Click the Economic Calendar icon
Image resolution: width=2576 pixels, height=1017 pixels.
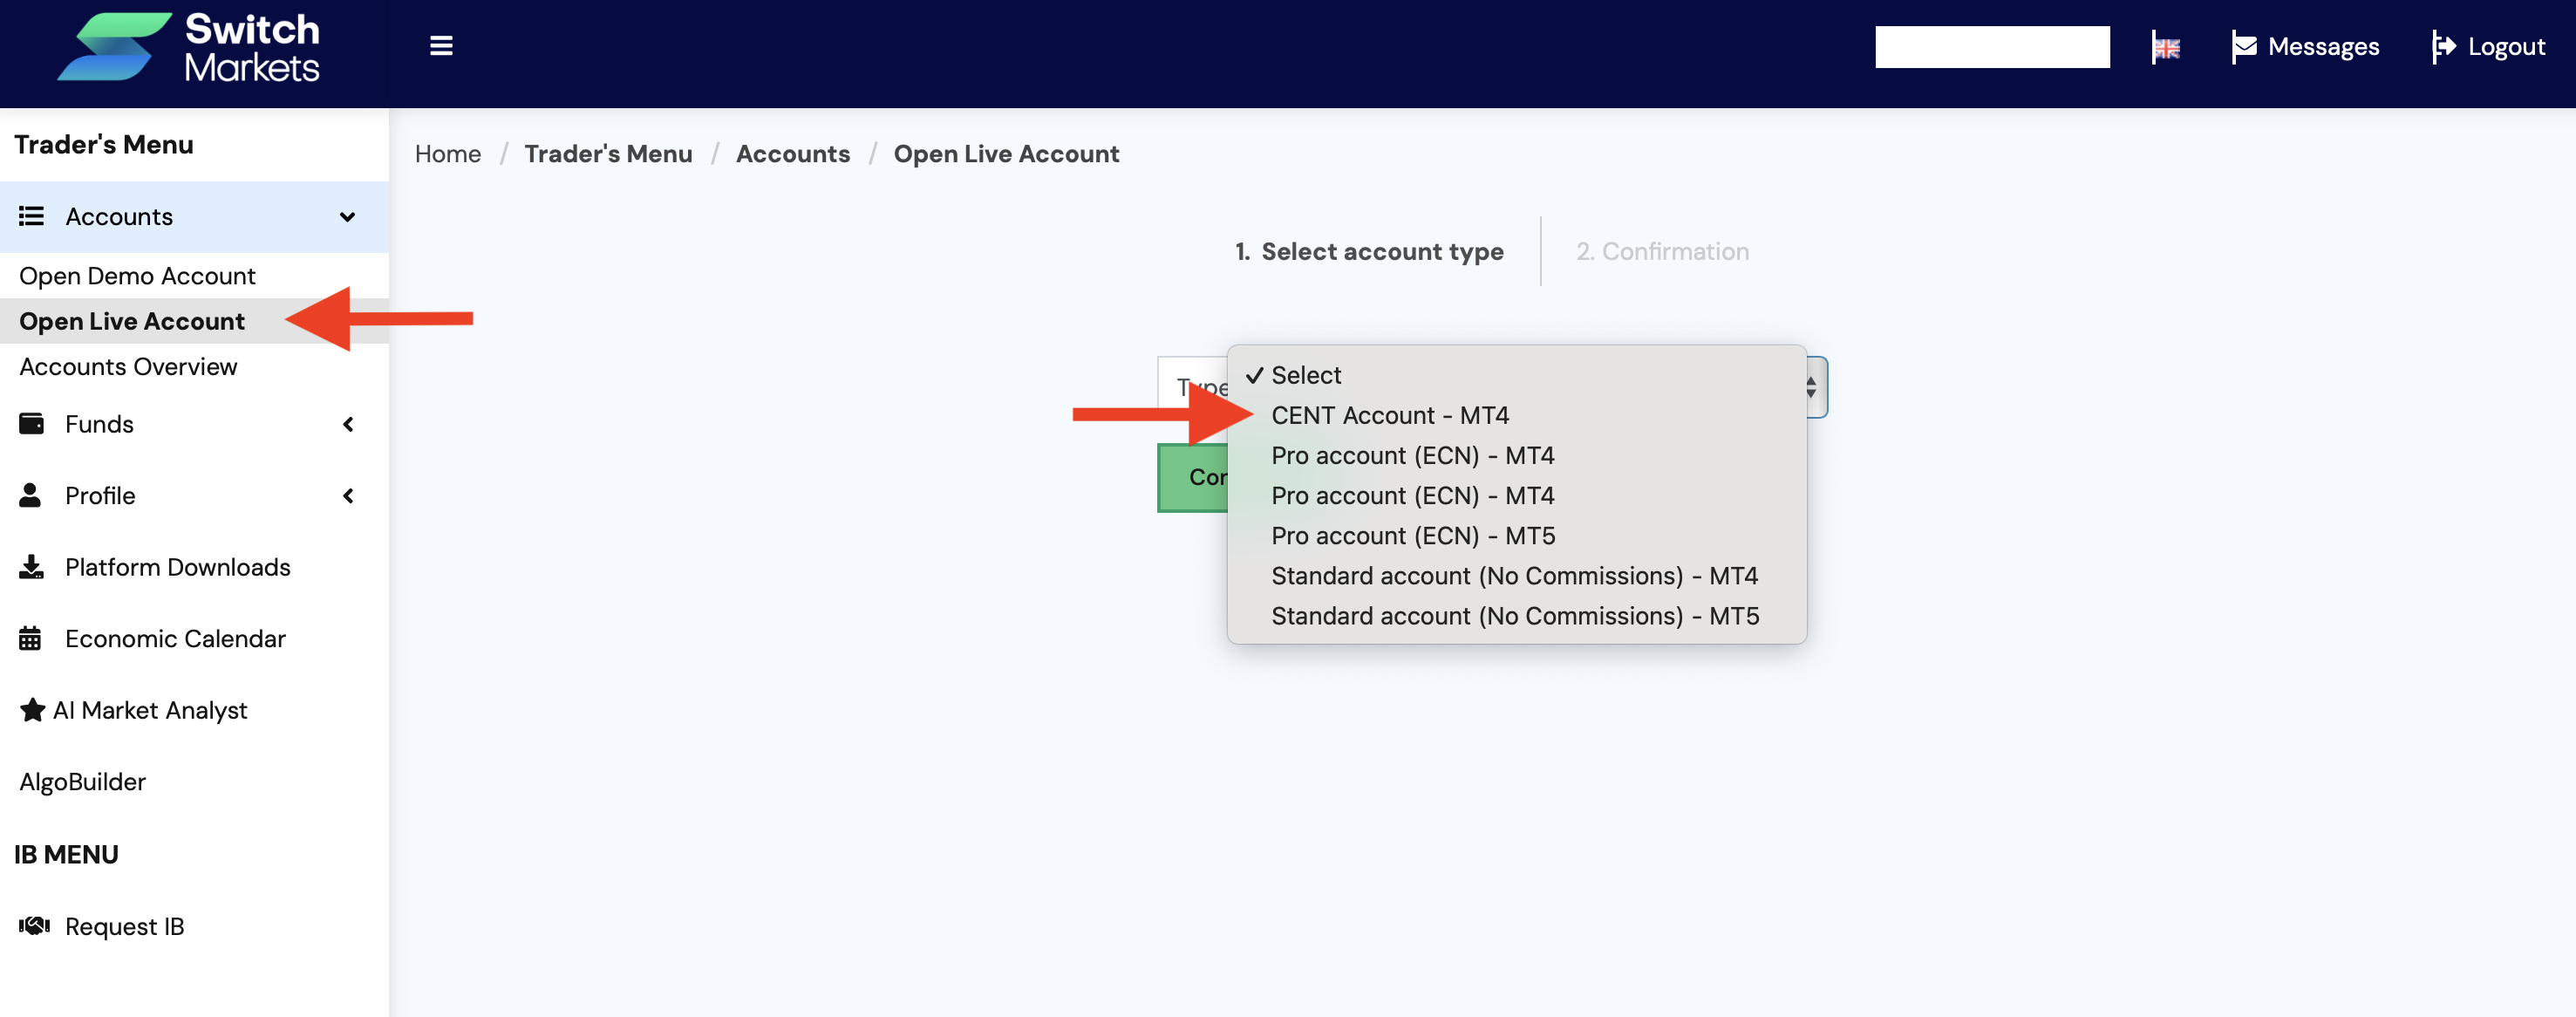[30, 638]
